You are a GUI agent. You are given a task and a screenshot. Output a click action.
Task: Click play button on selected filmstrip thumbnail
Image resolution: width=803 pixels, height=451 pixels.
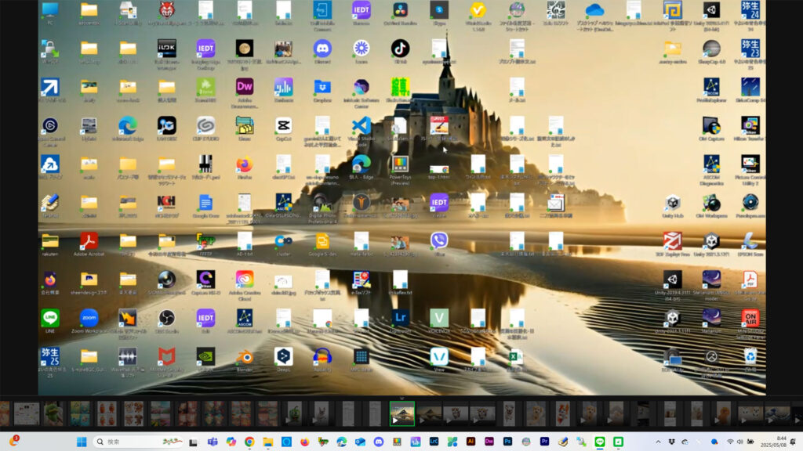(395, 420)
